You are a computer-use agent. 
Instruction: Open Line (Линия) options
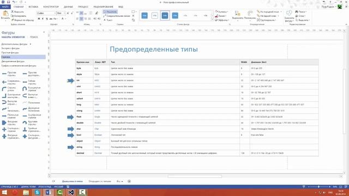coord(220,16)
